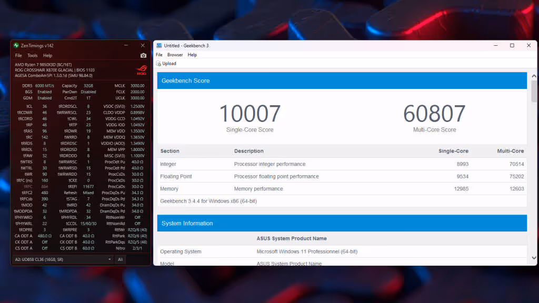The image size is (539, 303).
Task: Click the Multi-Core column header
Action: click(511, 151)
